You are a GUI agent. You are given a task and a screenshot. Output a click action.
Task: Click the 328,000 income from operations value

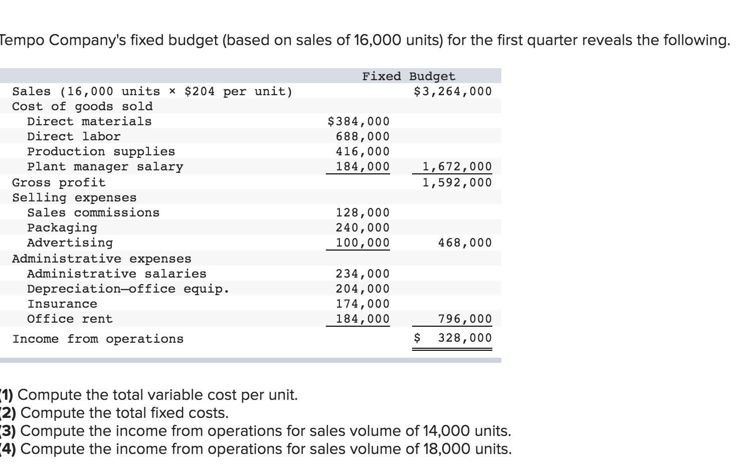465,338
